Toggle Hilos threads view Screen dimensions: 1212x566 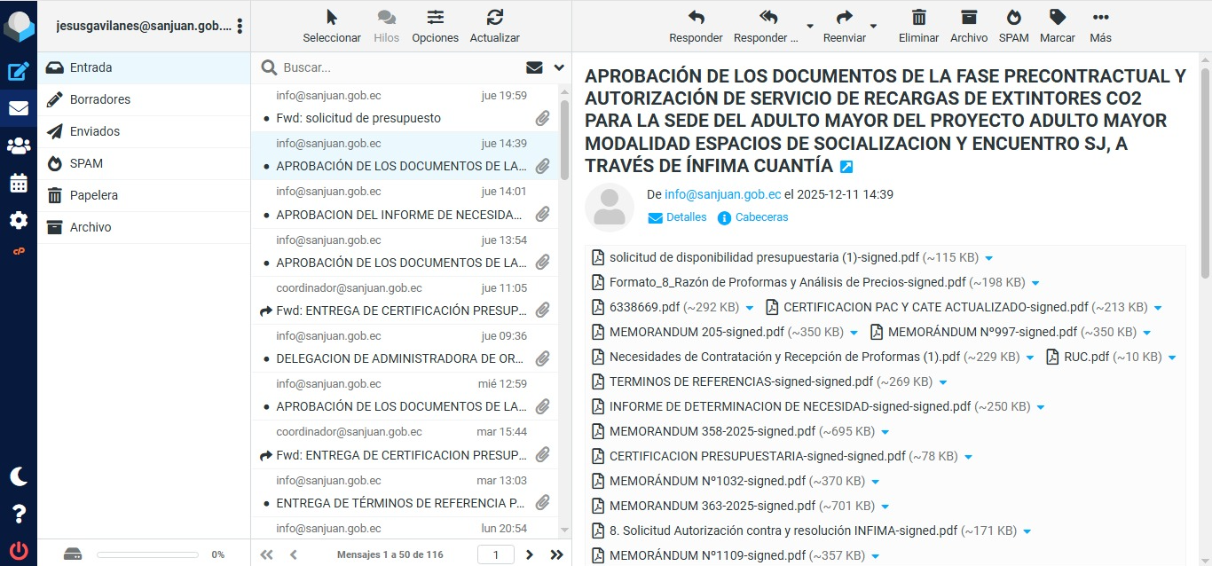pos(386,26)
